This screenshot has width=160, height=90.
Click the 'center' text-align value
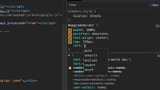point(101,38)
